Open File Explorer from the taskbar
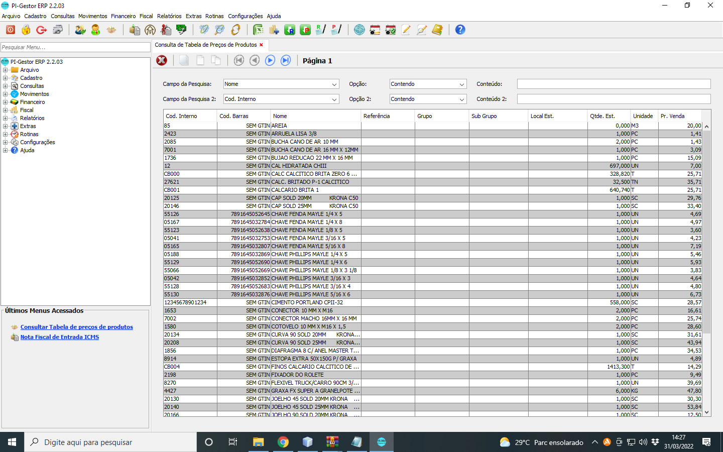Viewport: 723px width, 452px height. 259,442
